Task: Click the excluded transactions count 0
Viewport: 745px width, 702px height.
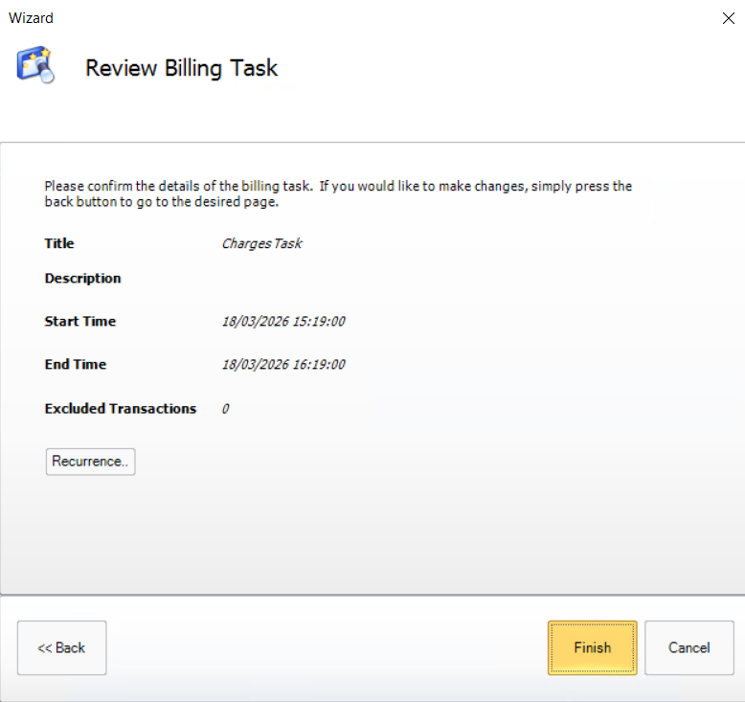Action: (x=226, y=409)
